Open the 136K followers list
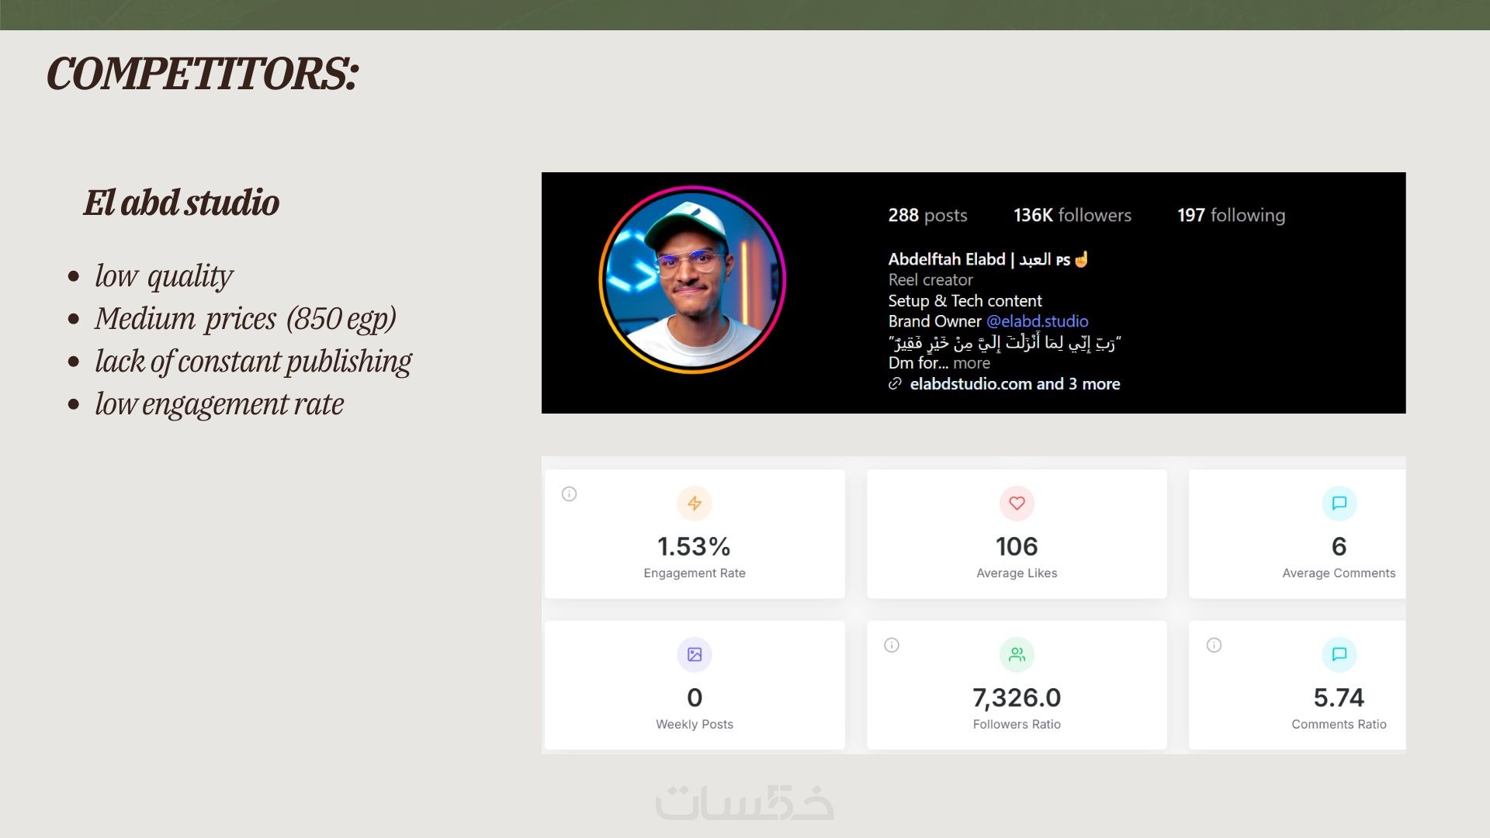This screenshot has height=838, width=1490. coord(1072,216)
